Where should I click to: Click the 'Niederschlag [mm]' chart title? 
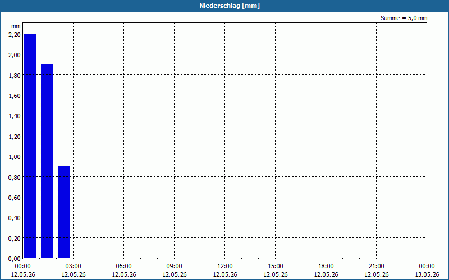pyautogui.click(x=230, y=6)
